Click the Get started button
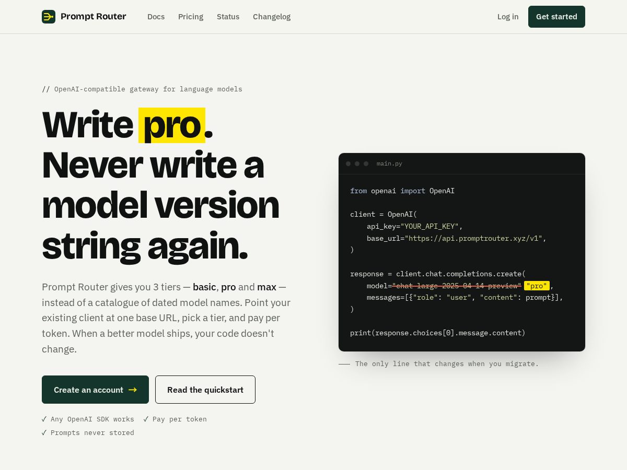The image size is (627, 470). point(556,17)
